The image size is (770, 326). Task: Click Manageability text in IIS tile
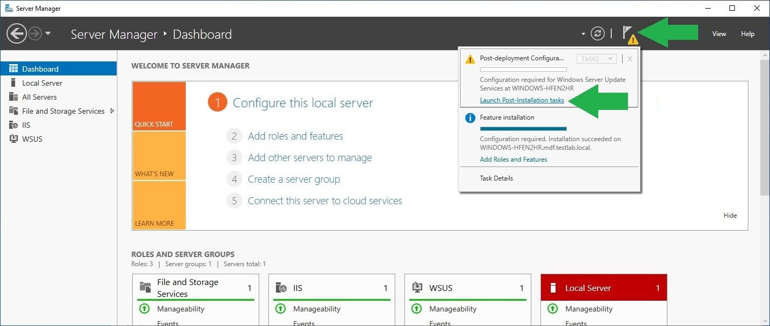click(x=317, y=309)
